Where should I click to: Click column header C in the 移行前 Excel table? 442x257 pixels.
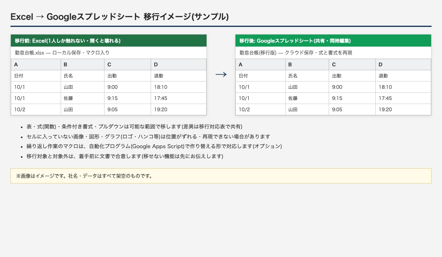pyautogui.click(x=128, y=65)
